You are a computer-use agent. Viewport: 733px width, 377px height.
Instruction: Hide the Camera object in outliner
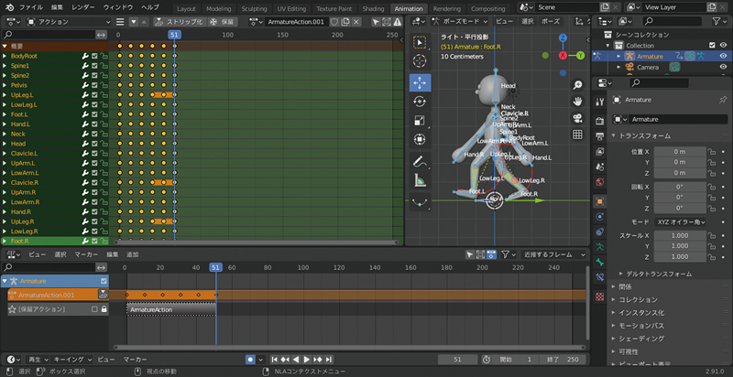pos(723,67)
